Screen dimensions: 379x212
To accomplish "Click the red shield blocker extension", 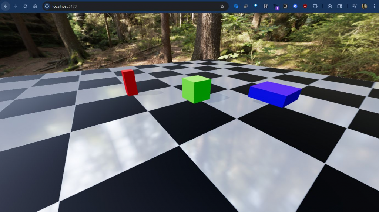I will [x=305, y=6].
